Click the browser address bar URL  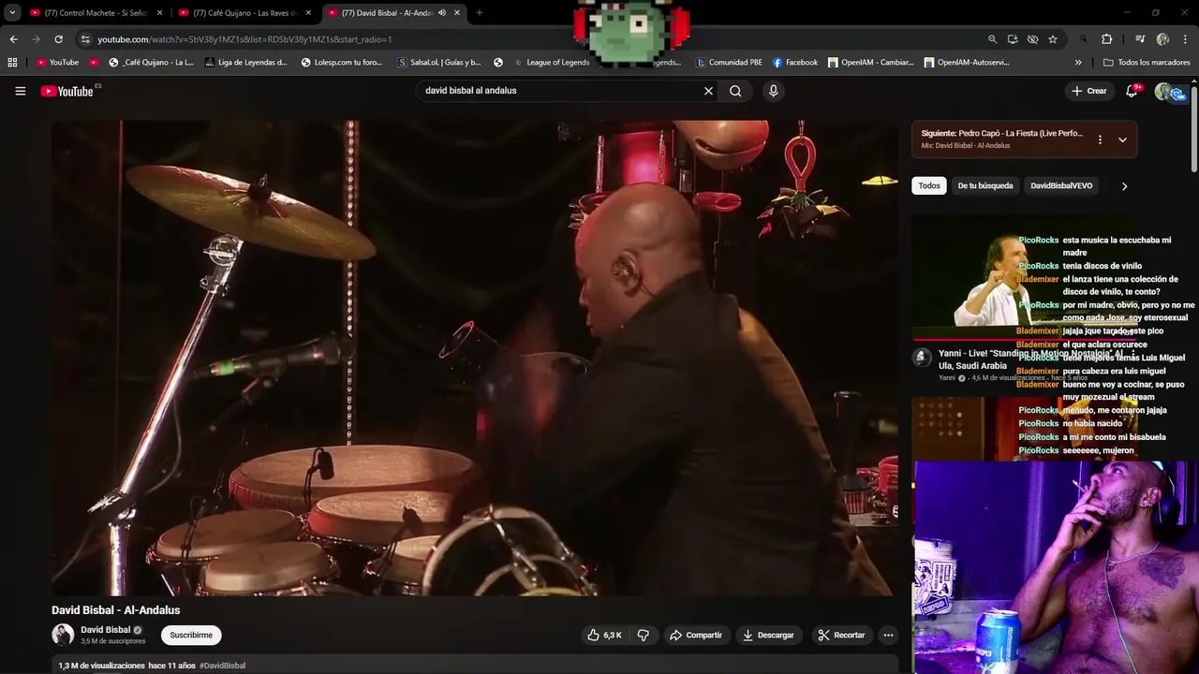pos(244,39)
